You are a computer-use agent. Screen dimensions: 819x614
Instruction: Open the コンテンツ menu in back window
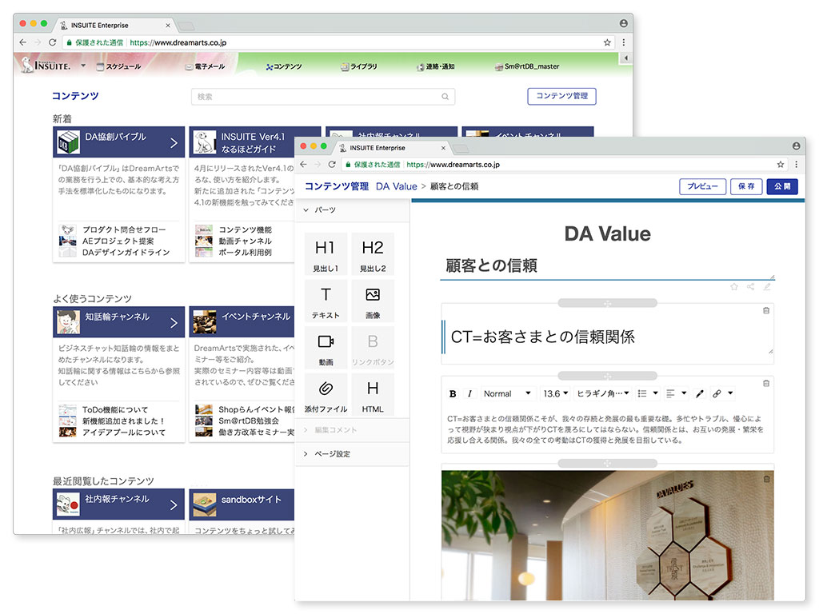284,66
